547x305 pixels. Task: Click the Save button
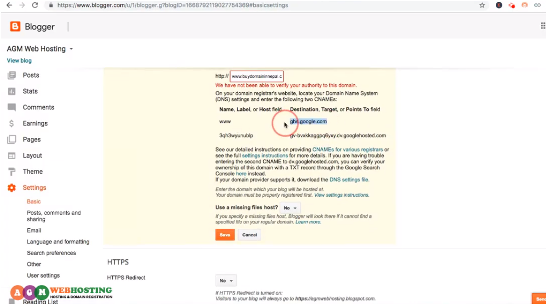pyautogui.click(x=225, y=234)
